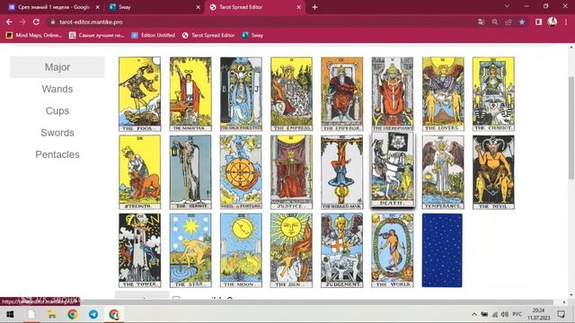Toggle the bookmark star for this page

pyautogui.click(x=522, y=22)
